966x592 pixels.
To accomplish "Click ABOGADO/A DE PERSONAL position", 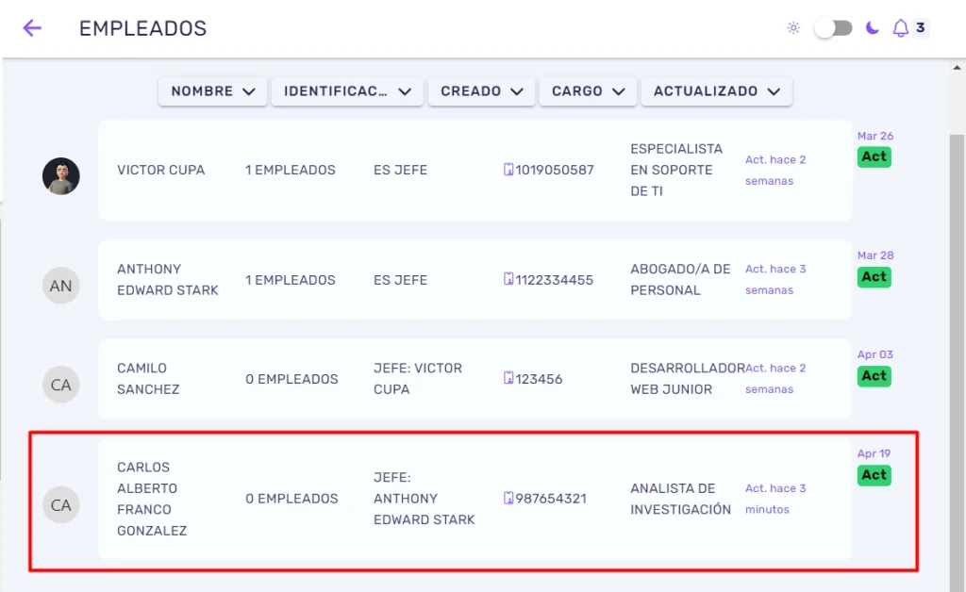I will (x=680, y=279).
